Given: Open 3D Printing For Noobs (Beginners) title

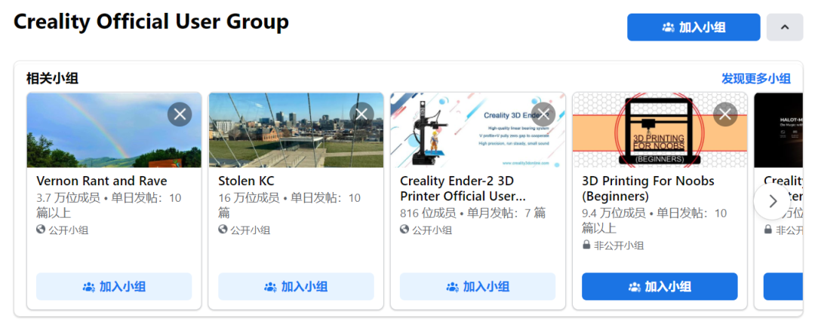Looking at the screenshot, I should pyautogui.click(x=647, y=188).
